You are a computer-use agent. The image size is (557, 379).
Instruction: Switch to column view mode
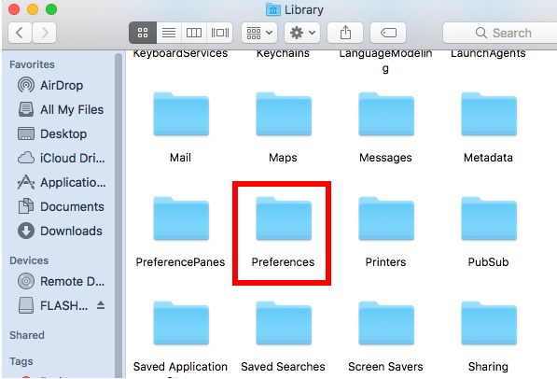[x=194, y=33]
